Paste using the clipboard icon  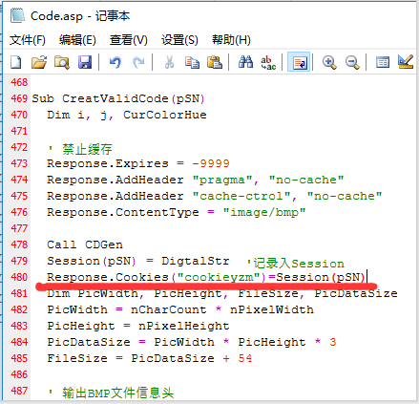pos(215,62)
